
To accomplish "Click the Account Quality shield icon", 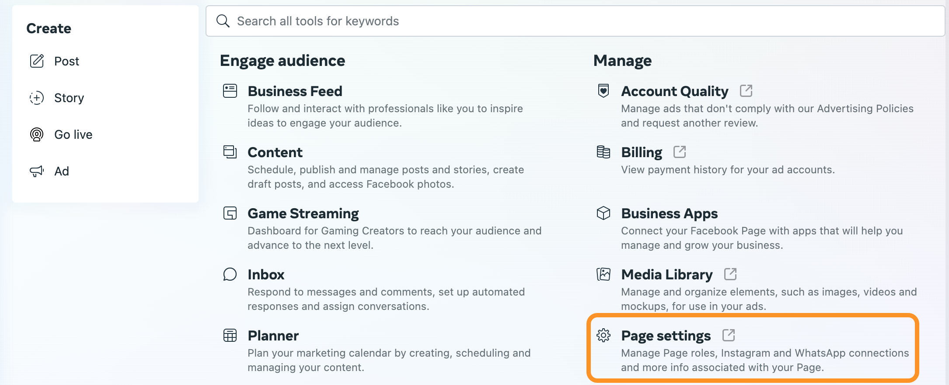I will click(x=604, y=91).
